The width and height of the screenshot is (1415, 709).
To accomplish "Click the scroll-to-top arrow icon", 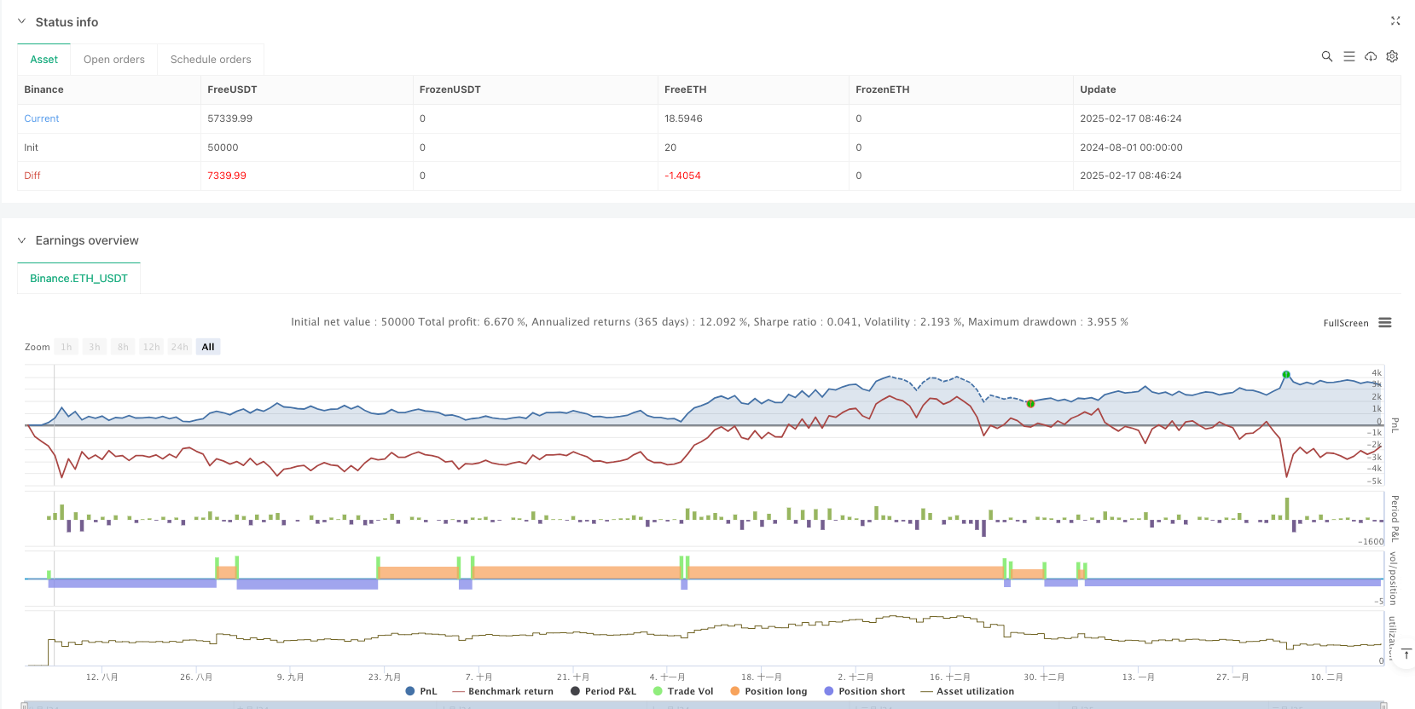I will pos(1406,654).
